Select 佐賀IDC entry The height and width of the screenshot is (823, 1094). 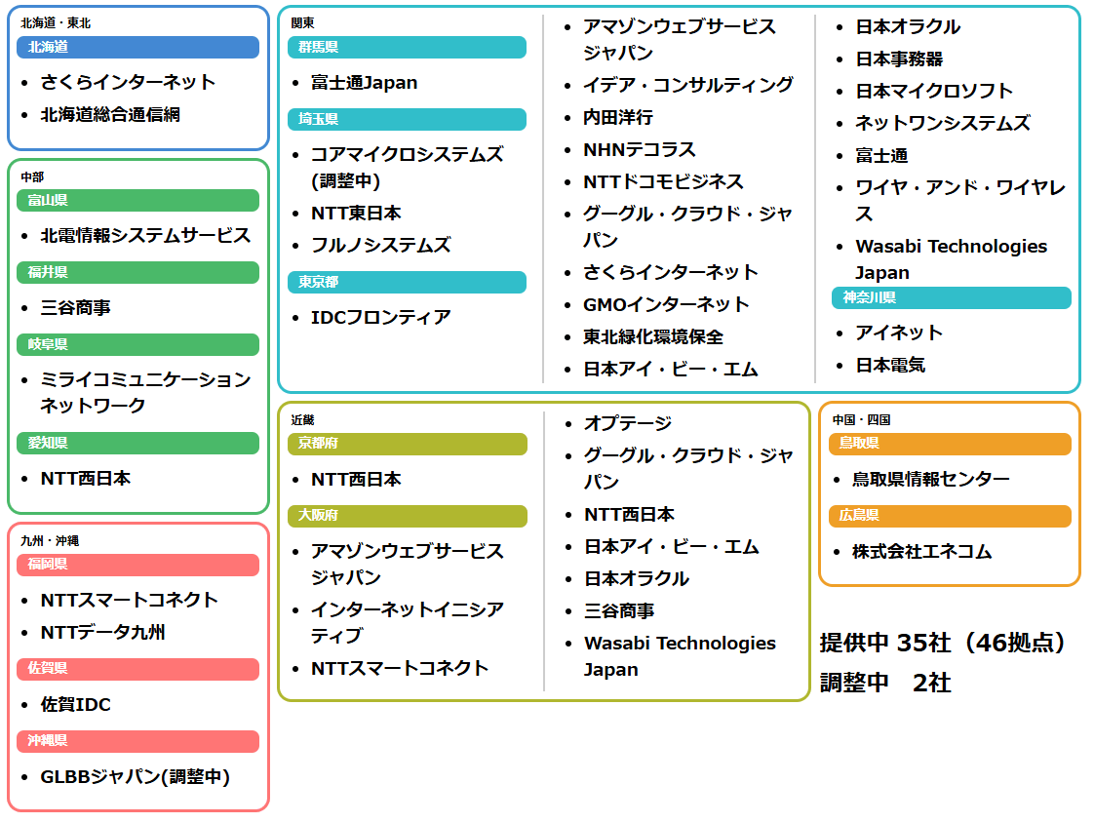[76, 705]
